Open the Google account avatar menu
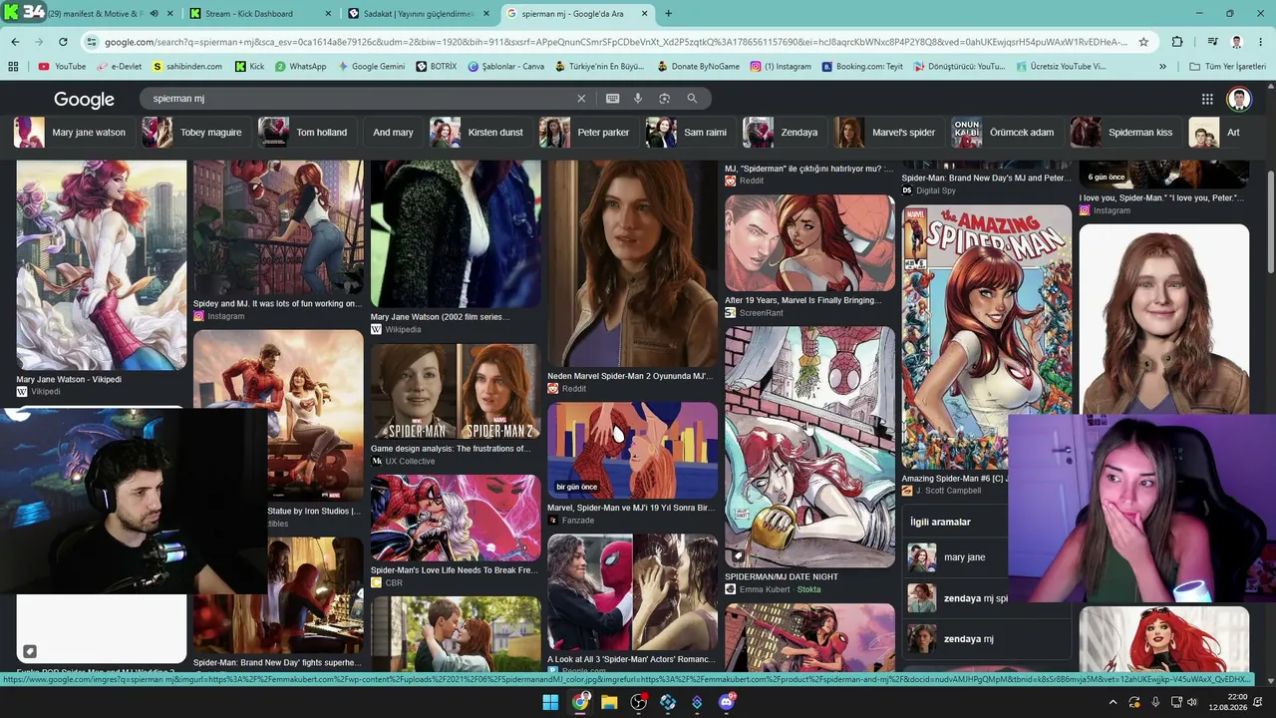The image size is (1276, 718). (x=1239, y=99)
